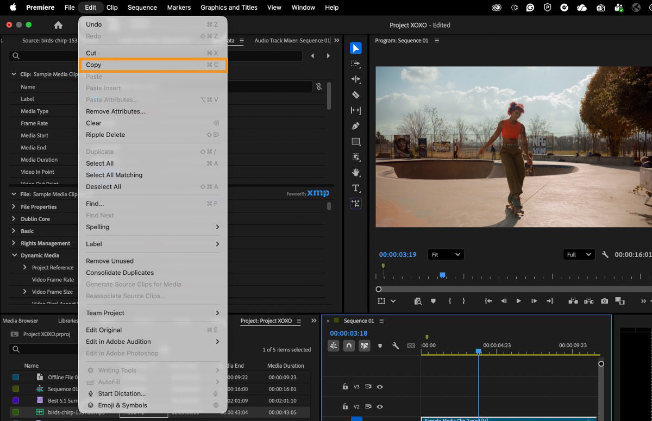Open the Timeline Display Settings wrench
652x421 pixels.
click(x=396, y=346)
